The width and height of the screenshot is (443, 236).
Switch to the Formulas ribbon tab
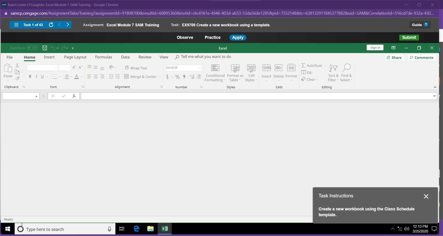103,57
